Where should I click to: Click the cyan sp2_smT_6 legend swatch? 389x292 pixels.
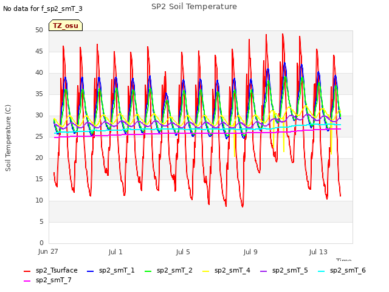click(322, 271)
